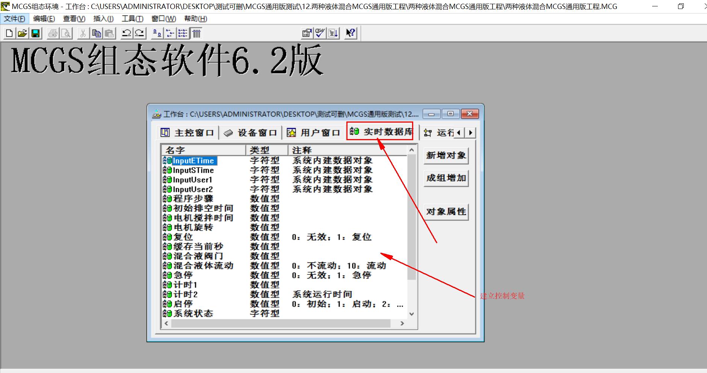Select the InputETime highlighted row
Viewport: 707px width, 373px height.
(193, 160)
